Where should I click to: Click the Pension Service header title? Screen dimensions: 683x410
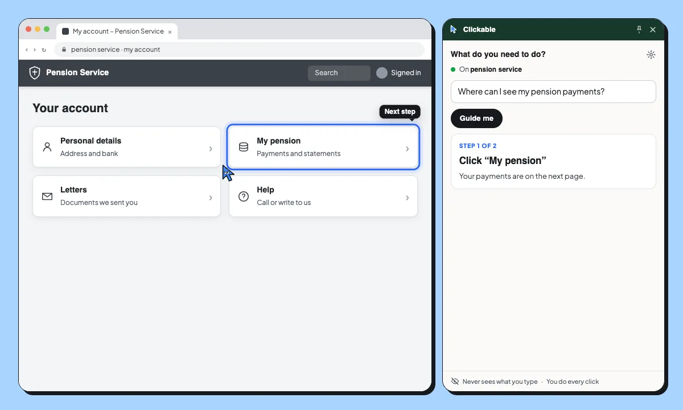click(x=77, y=72)
